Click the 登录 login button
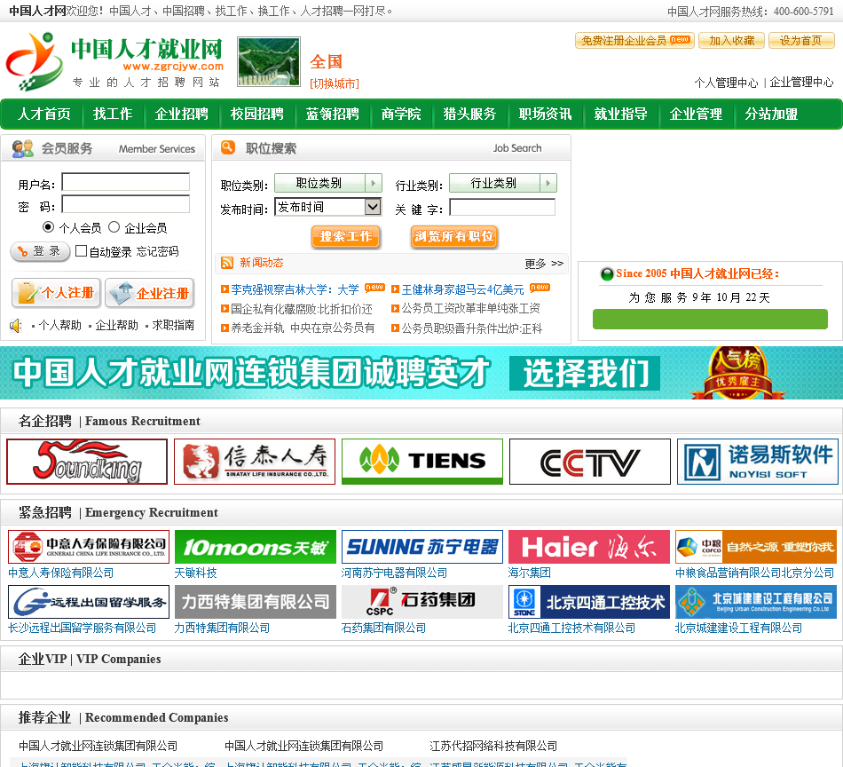 click(40, 251)
